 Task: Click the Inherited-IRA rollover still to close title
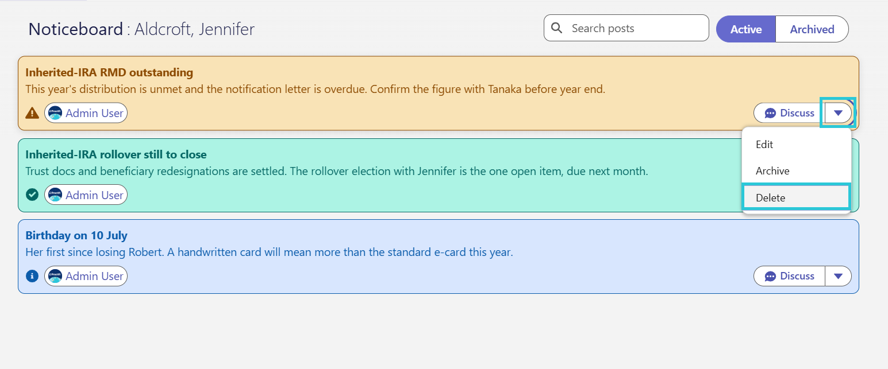pos(116,154)
